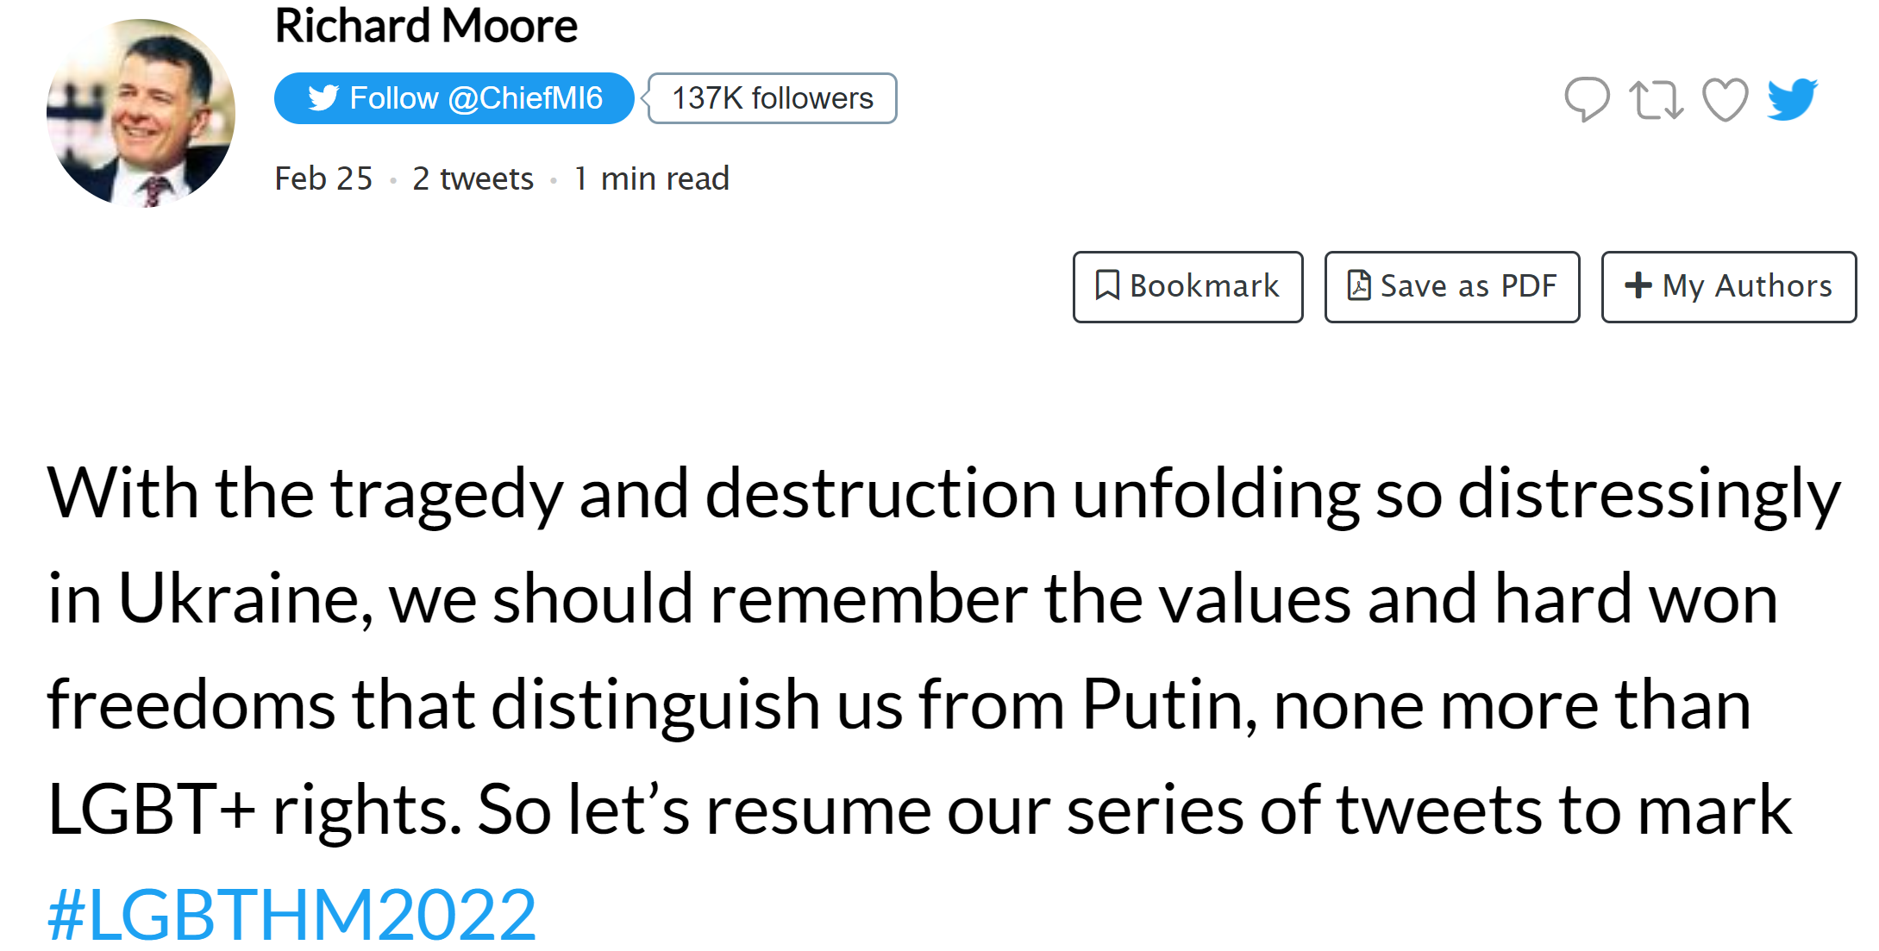
Task: Click the Feb 25 date
Action: coord(323,178)
